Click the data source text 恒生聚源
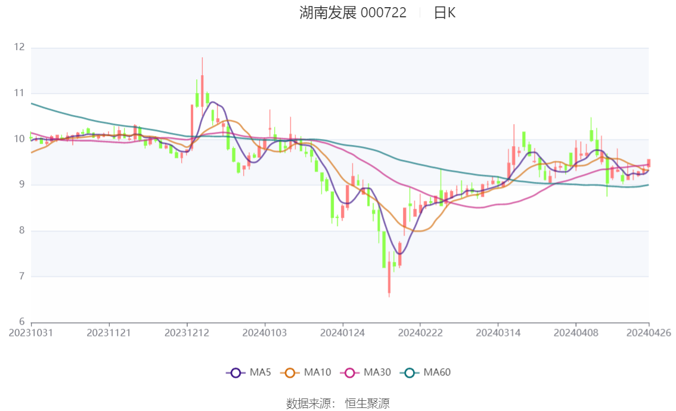Screen dimensions: 676x411 [x=367, y=404]
